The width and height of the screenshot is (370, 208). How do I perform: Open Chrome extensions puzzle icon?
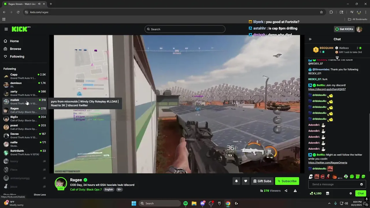(x=331, y=12)
